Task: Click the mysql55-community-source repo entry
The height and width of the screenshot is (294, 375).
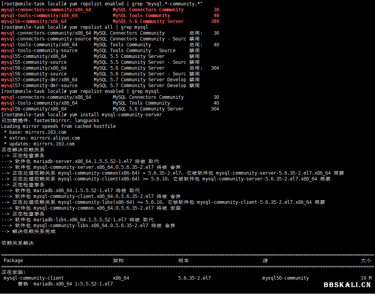Action: coord(34,62)
